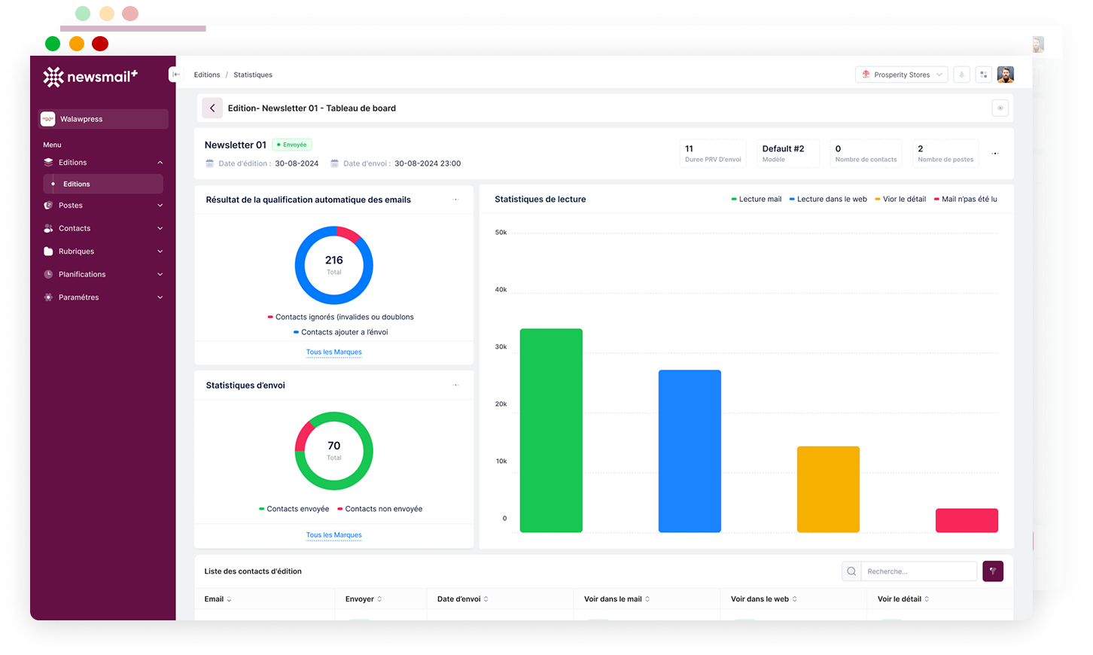Open the Prosperity Stores dropdown
This screenshot has height=655, width=1093.
click(901, 75)
